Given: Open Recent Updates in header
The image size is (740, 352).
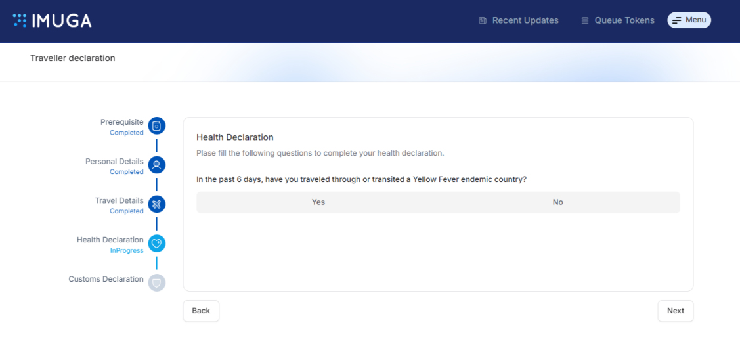Looking at the screenshot, I should (x=525, y=20).
